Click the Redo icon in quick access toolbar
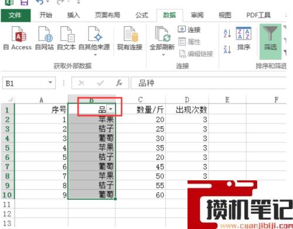 60,2
